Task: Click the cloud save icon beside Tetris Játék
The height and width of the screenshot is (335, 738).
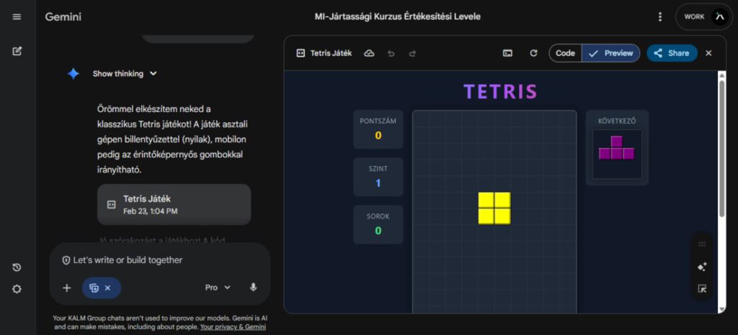Action: click(369, 53)
